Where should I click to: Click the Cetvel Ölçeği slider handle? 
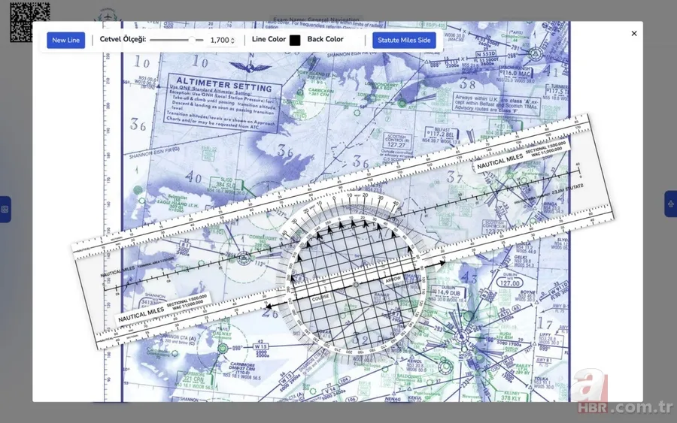(193, 40)
